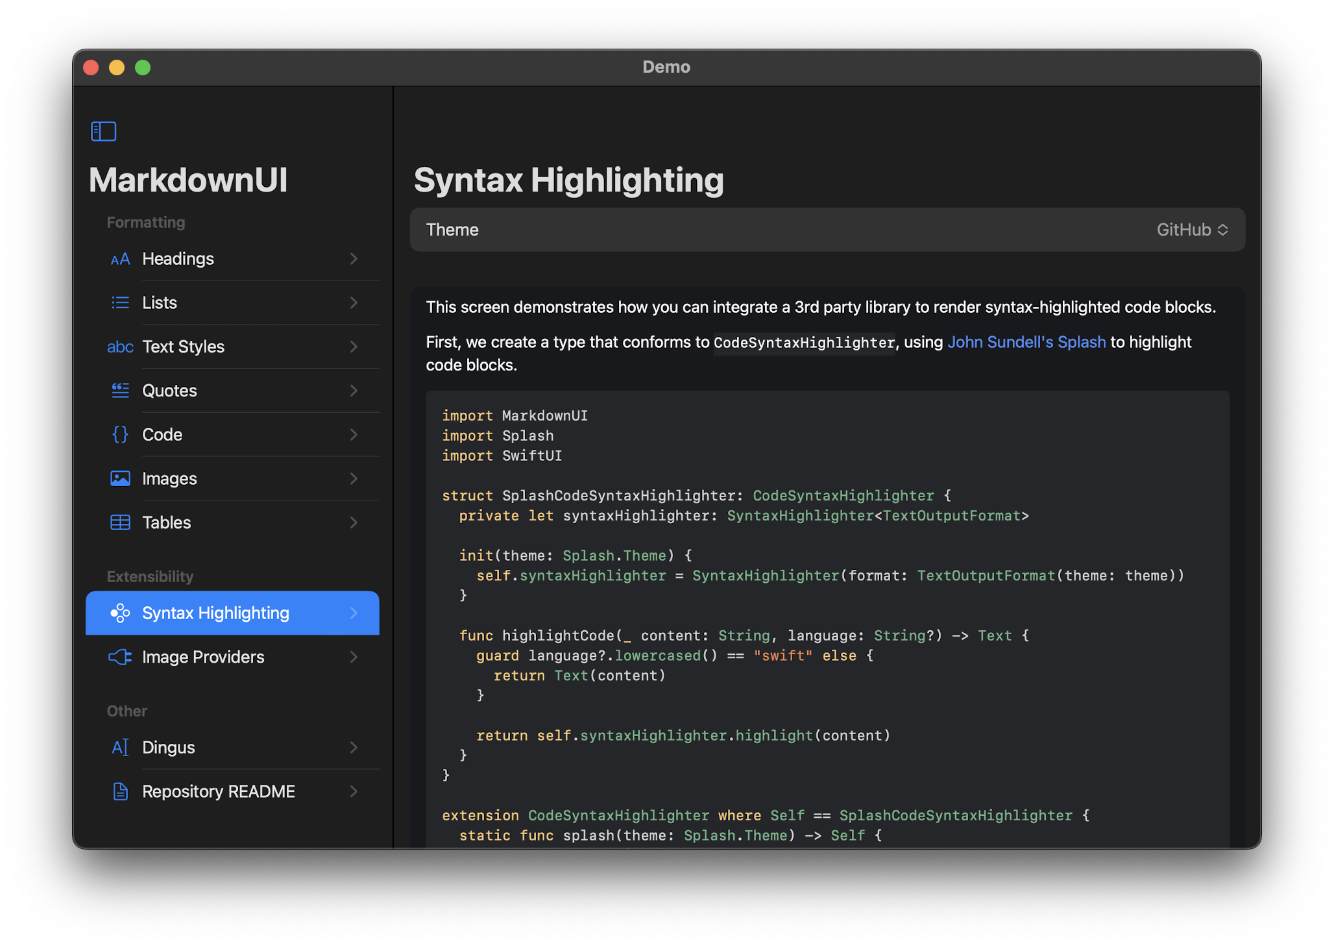The height and width of the screenshot is (945, 1334).
Task: Collapse the sidebar with the panel toggle icon
Action: click(x=103, y=131)
